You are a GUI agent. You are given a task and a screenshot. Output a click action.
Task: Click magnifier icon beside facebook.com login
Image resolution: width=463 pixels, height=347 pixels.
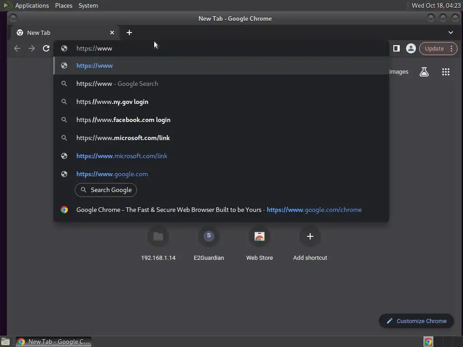[x=64, y=120]
